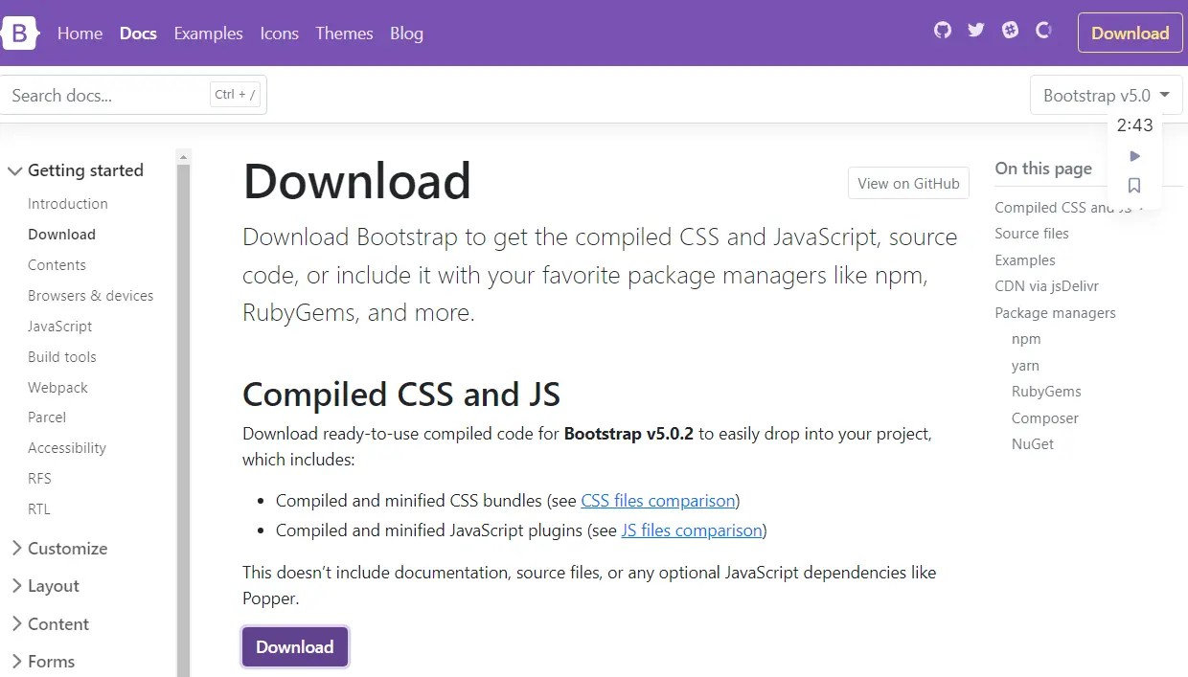1188x677 pixels.
Task: Expand the Layout sidebar section
Action: pyautogui.click(x=53, y=585)
